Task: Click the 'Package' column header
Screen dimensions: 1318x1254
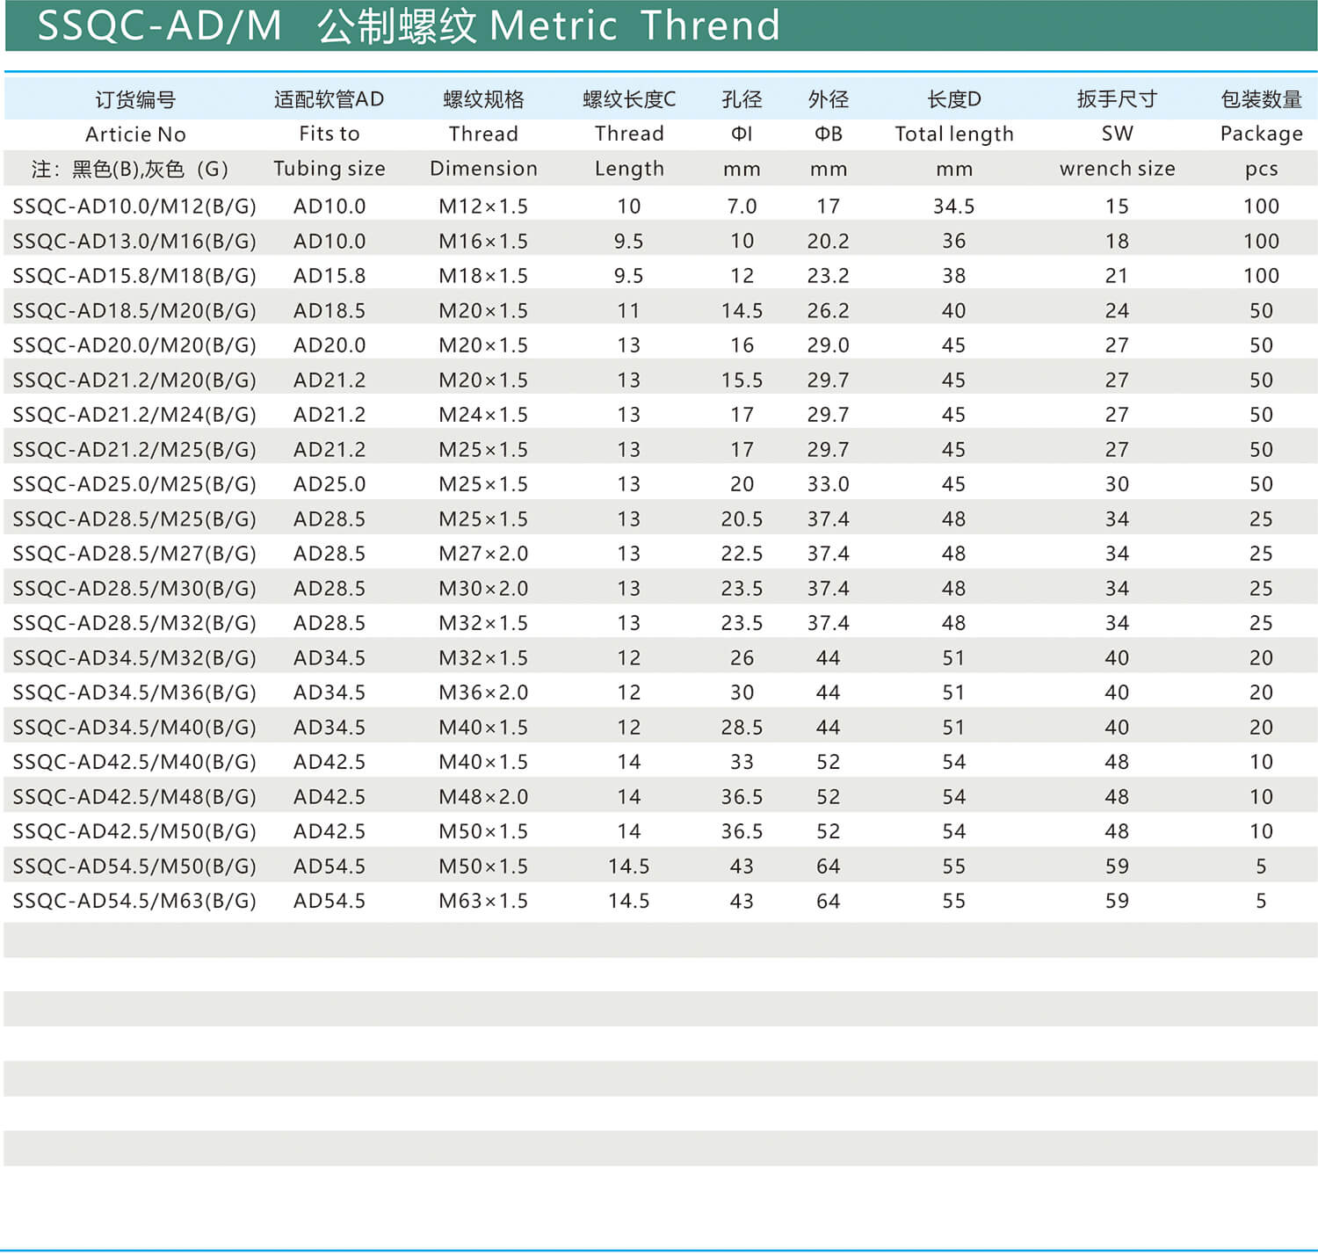Action: (1261, 134)
